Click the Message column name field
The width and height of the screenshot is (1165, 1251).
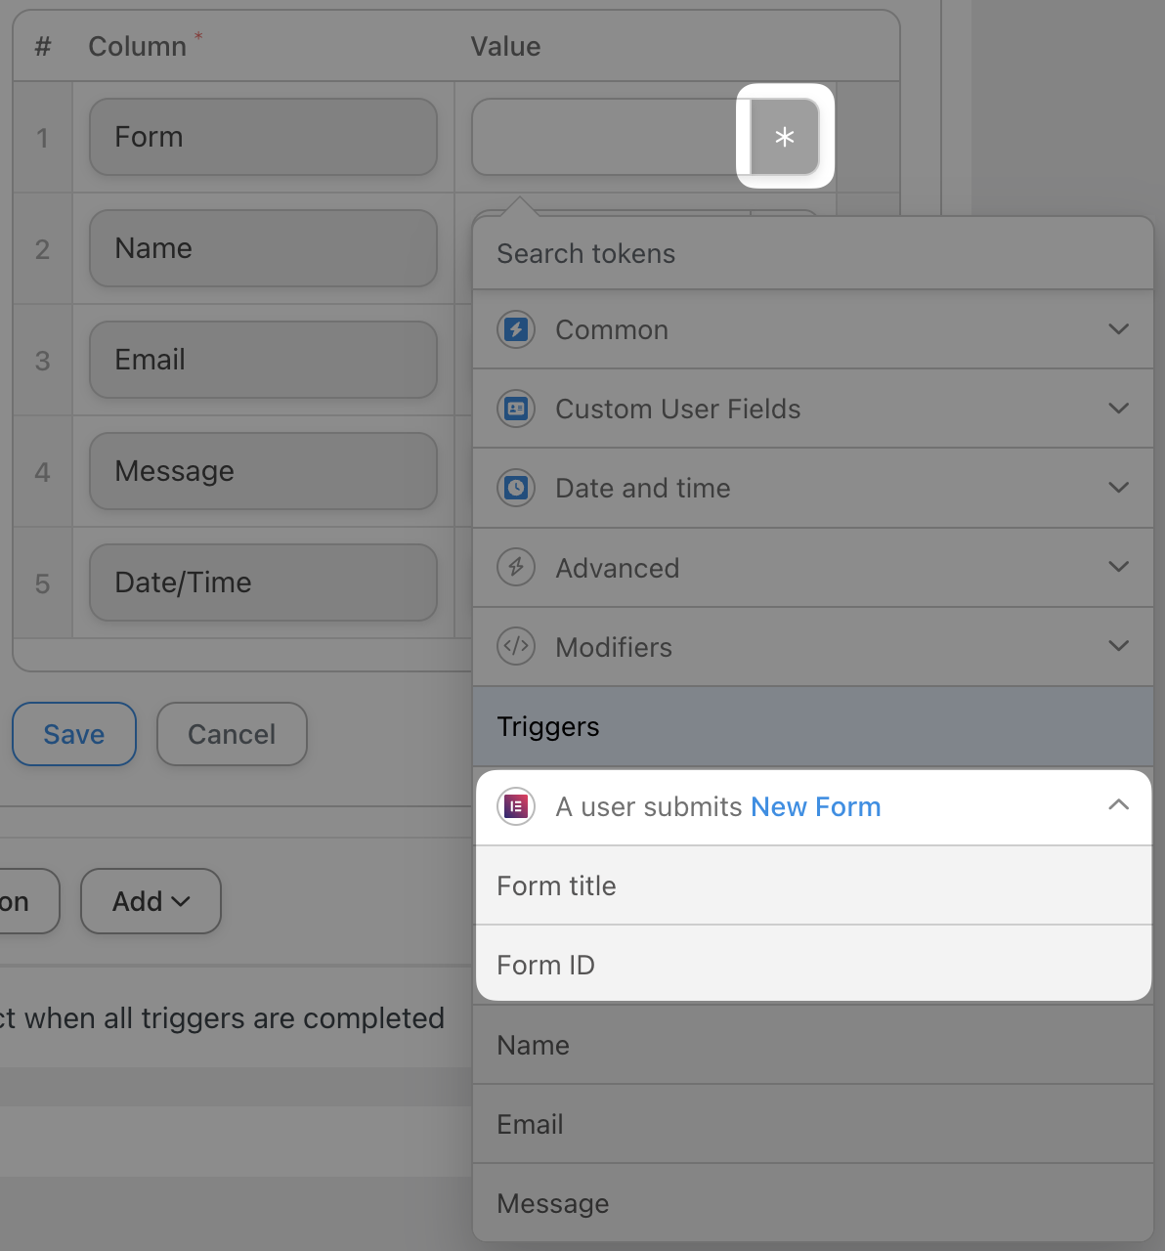point(263,471)
